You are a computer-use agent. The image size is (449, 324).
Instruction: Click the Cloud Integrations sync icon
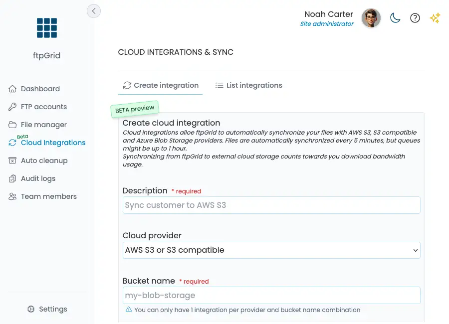12,143
